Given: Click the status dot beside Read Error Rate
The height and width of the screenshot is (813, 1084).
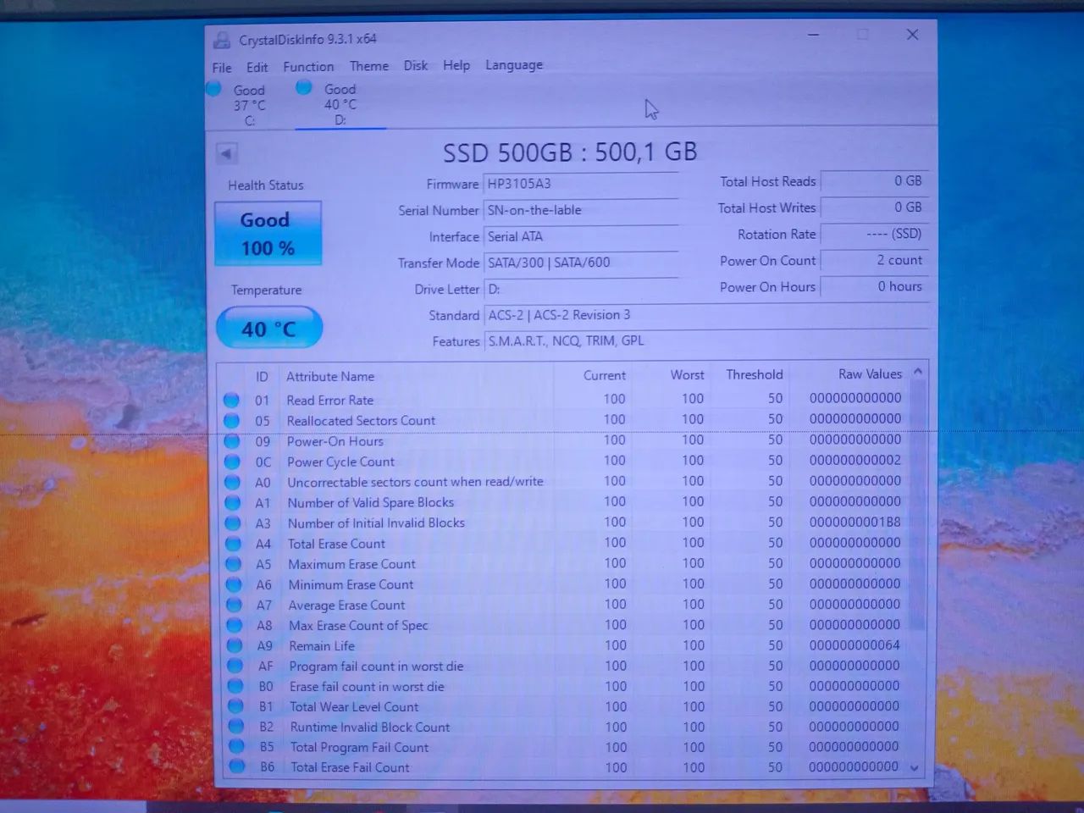Looking at the screenshot, I should point(232,399).
